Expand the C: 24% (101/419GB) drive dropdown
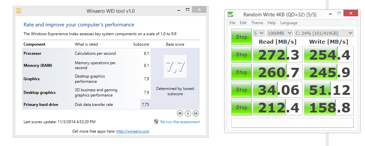This screenshot has height=146, width=365. pyautogui.click(x=324, y=33)
